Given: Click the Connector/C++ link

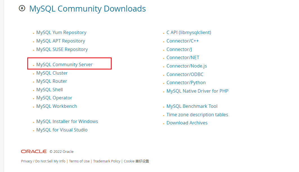Looking at the screenshot, I should (x=183, y=41).
